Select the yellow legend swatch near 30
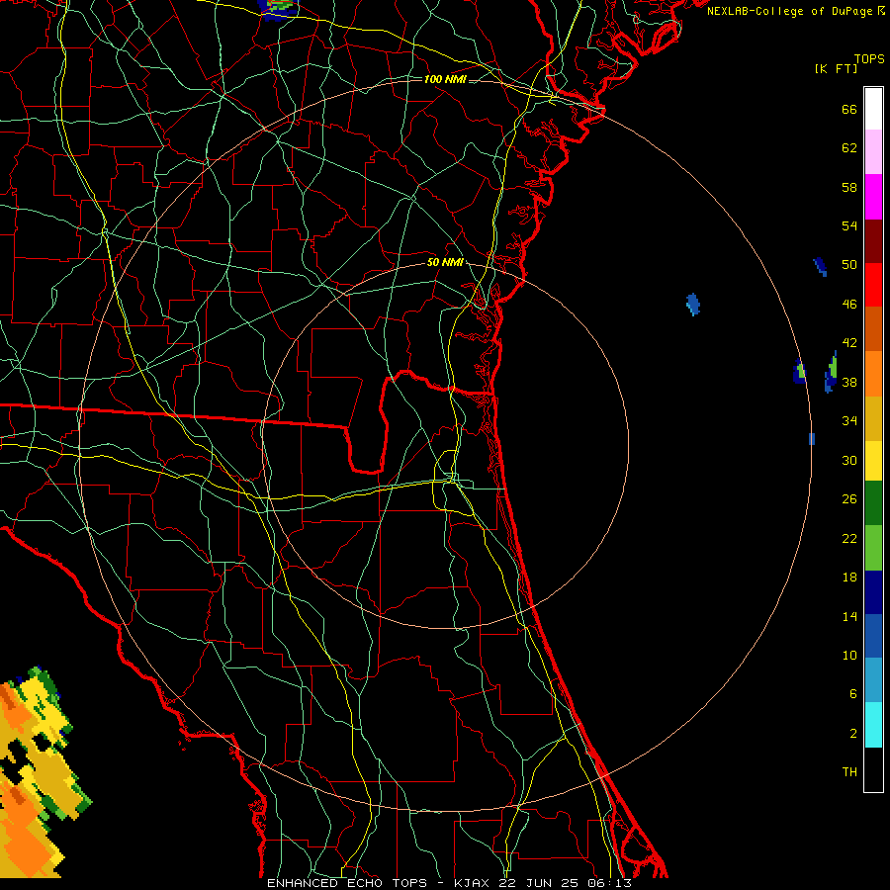Viewport: 890px width, 890px height. point(873,461)
